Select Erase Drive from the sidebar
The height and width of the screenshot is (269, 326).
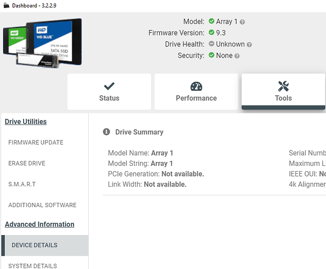pyautogui.click(x=27, y=164)
